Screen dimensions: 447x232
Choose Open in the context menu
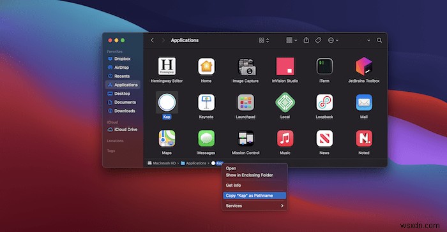pyautogui.click(x=254, y=168)
